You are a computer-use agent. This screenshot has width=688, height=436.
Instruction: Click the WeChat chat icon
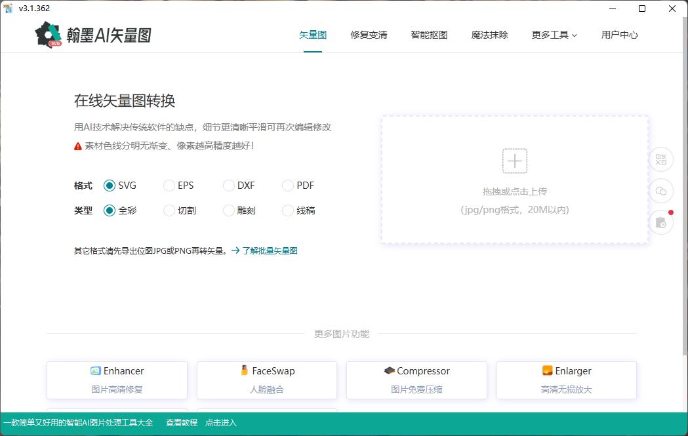pos(660,191)
